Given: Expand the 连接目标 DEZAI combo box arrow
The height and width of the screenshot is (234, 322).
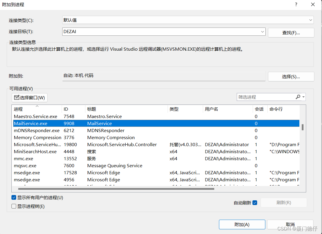Looking at the screenshot, I should click(x=262, y=32).
